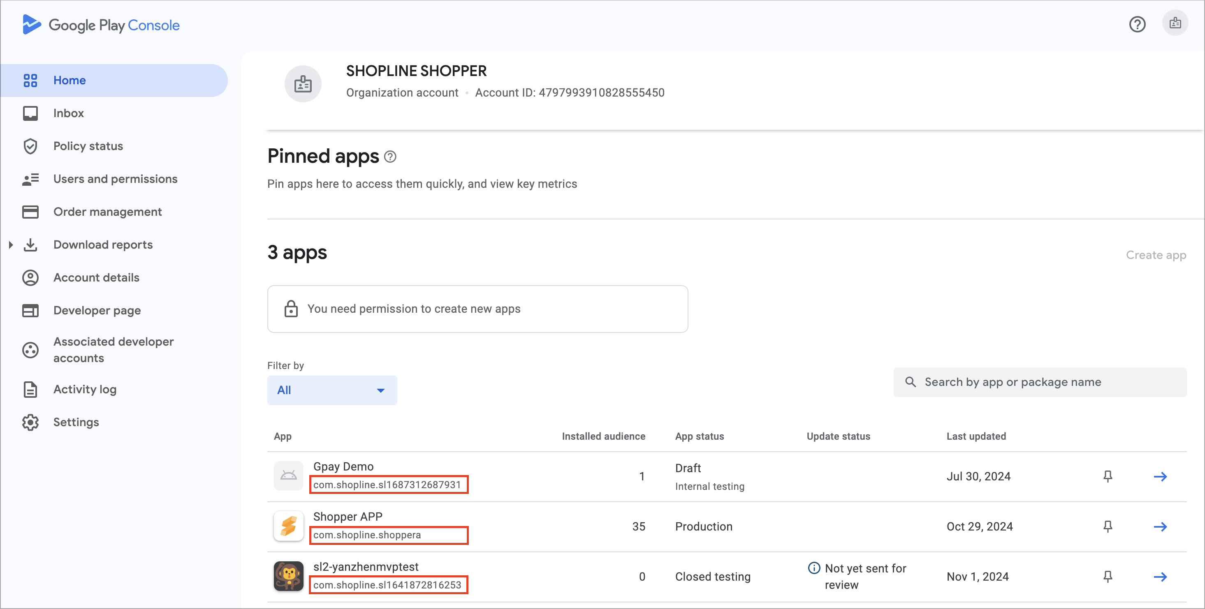
Task: Click the Nov 1, 2024 date cell
Action: click(978, 576)
